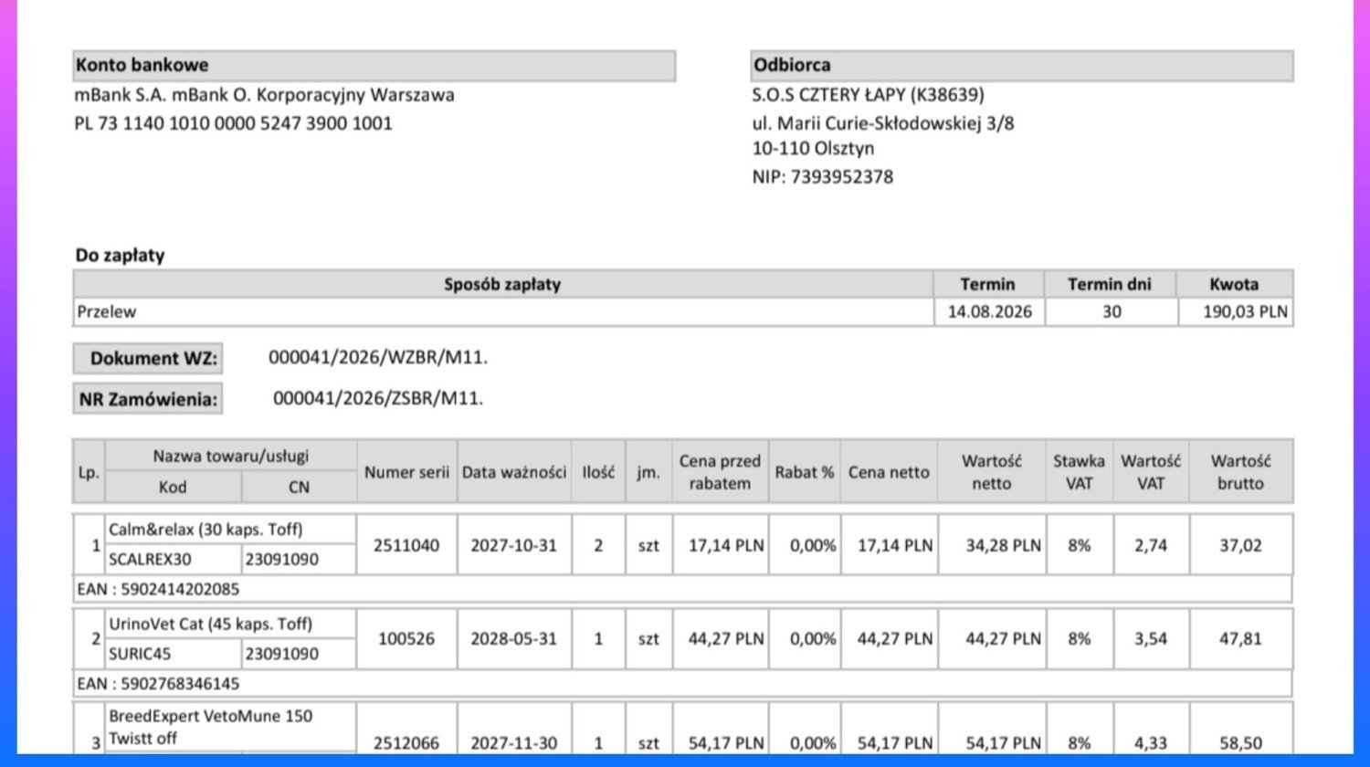
Task: Click series number 2511040
Action: click(406, 545)
